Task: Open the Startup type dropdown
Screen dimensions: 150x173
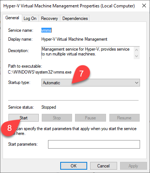Action: point(91,83)
